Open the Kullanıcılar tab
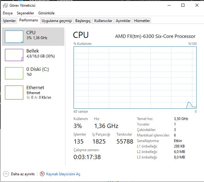Viewport: 204px width, 182px height. click(x=103, y=21)
